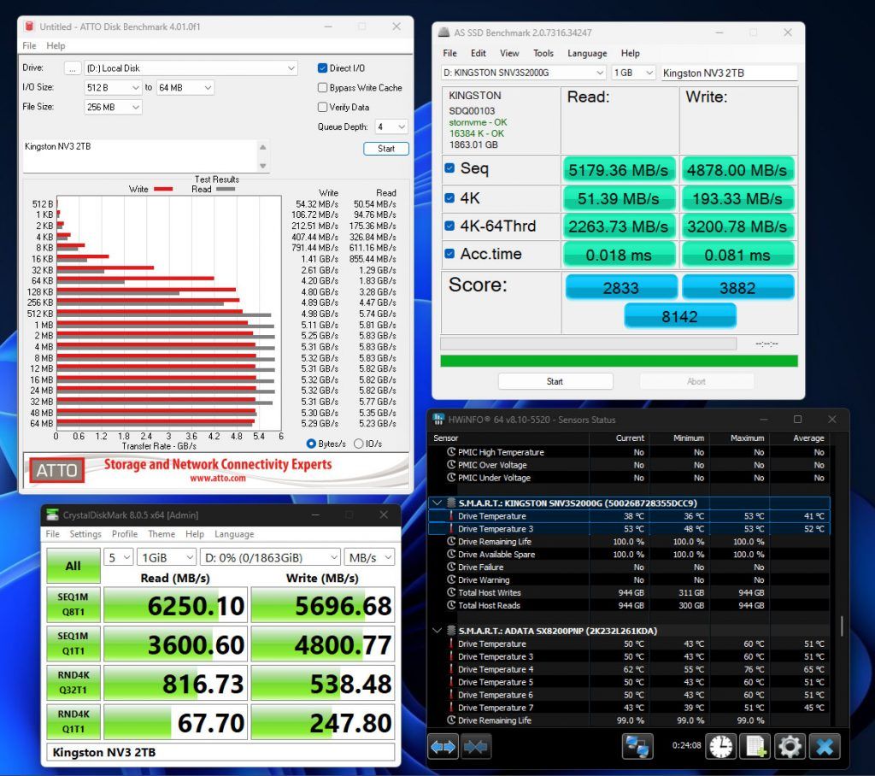
Task: Click AS SSD Benchmark title bar icon
Action: point(443,32)
